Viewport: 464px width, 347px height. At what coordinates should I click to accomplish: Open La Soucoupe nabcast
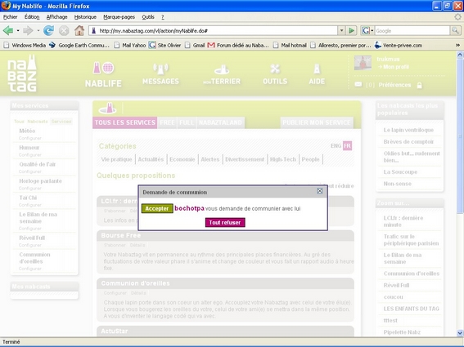(x=400, y=172)
